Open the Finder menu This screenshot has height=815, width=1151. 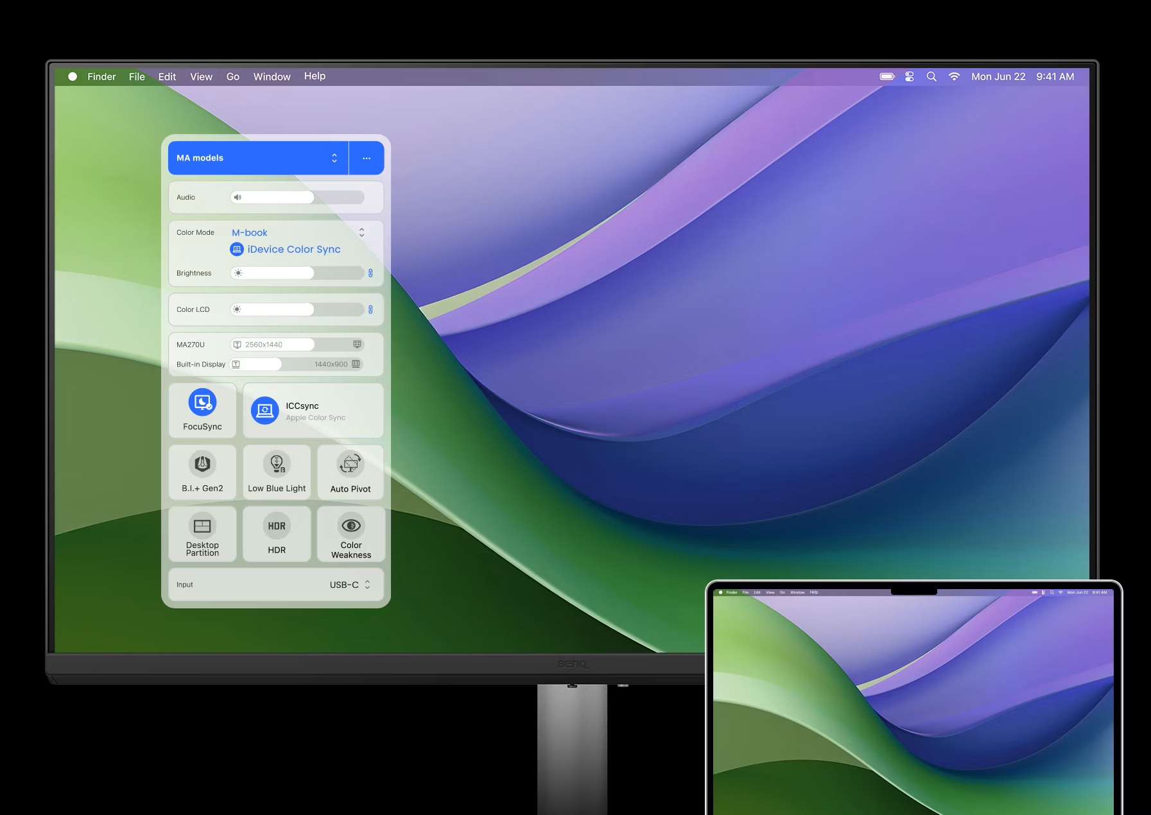pyautogui.click(x=101, y=76)
